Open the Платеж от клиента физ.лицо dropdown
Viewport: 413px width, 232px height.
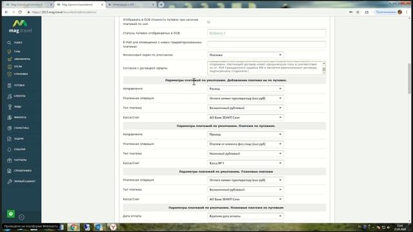tap(245, 144)
